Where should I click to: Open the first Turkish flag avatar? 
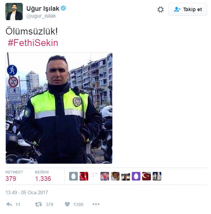[x=84, y=176]
